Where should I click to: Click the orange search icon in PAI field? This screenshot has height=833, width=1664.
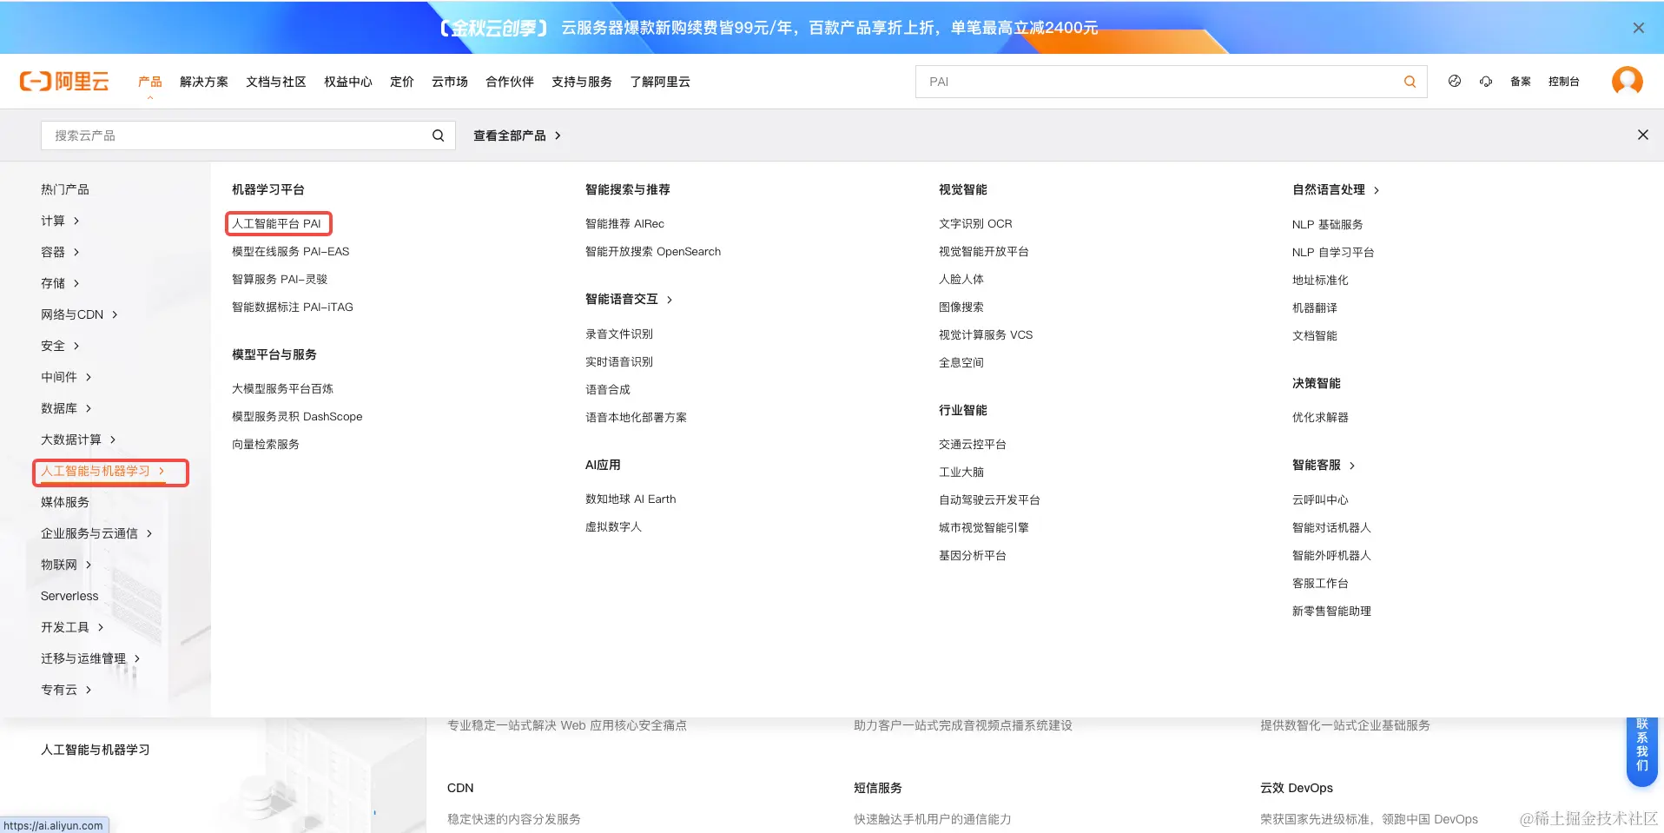[x=1410, y=82]
